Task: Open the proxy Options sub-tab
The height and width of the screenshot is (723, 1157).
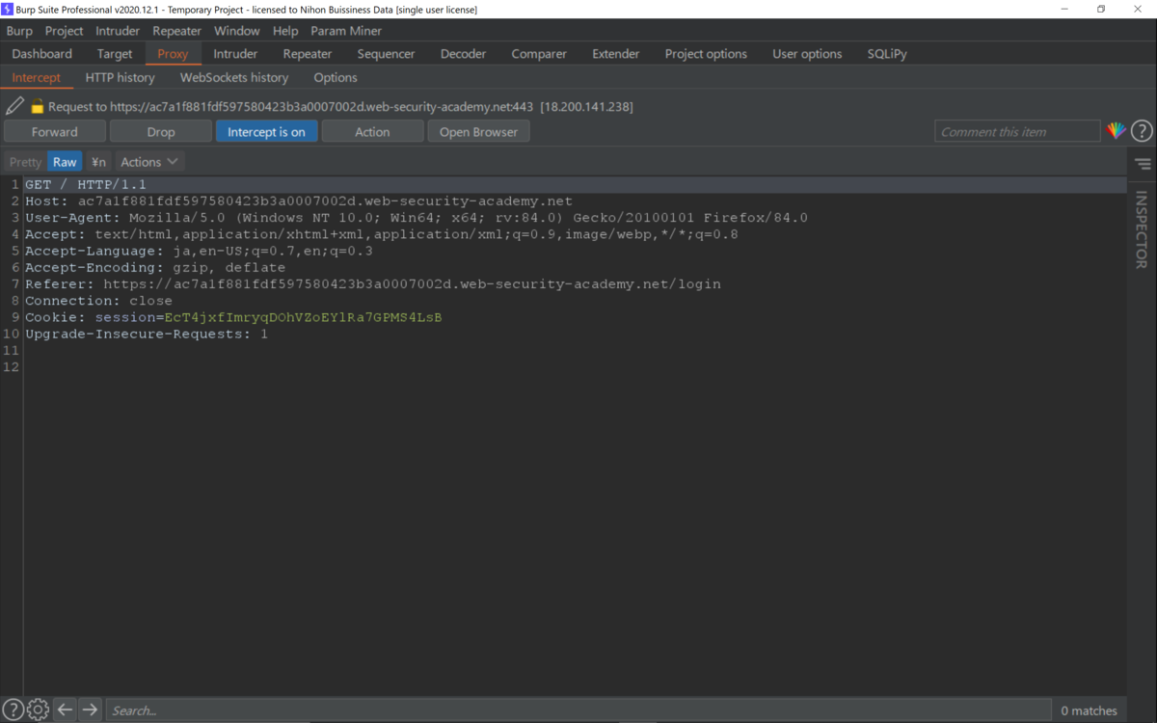Action: tap(336, 77)
